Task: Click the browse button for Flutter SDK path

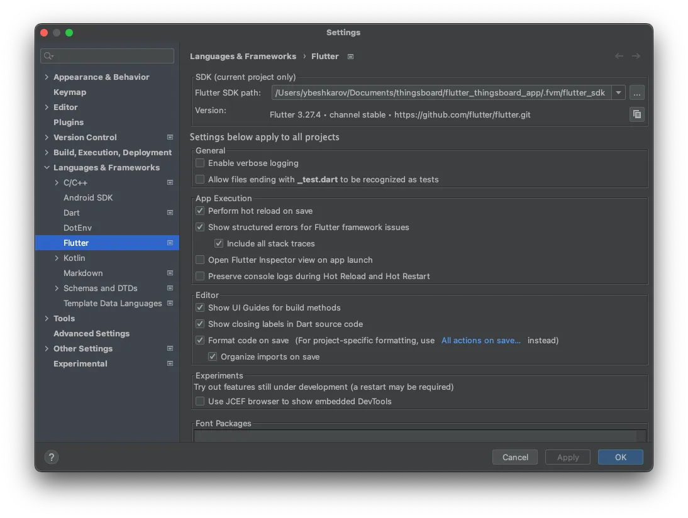Action: [x=636, y=93]
